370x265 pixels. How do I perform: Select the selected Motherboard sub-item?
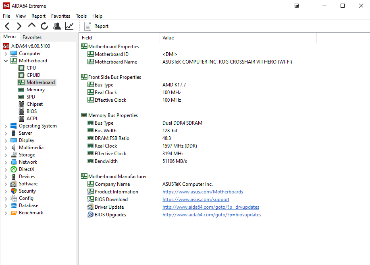tap(37, 82)
